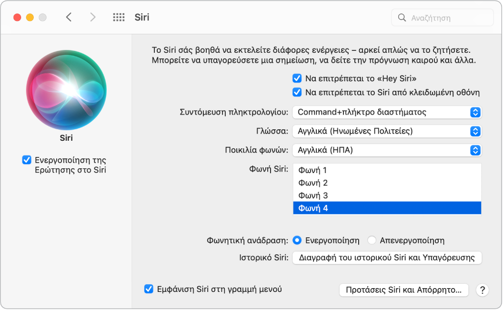Click the back navigation arrow

click(69, 17)
